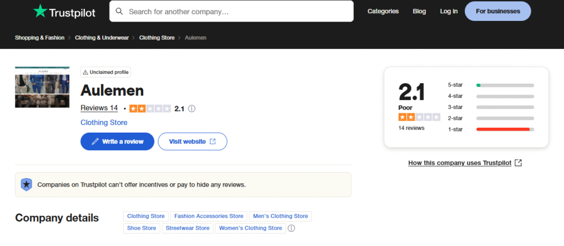Focus the company search field
Viewport: 564px width, 246px height.
[x=237, y=11]
